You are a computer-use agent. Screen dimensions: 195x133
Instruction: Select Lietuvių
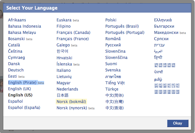(64, 77)
